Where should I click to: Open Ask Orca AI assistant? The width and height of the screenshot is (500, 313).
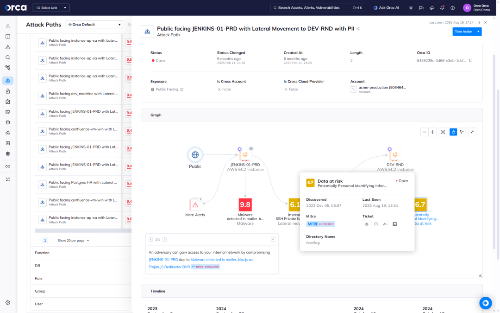point(386,8)
